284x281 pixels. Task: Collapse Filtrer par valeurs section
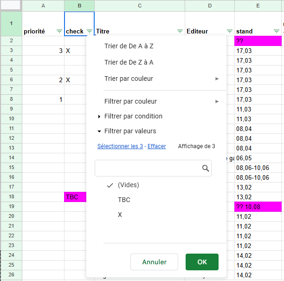(130, 131)
